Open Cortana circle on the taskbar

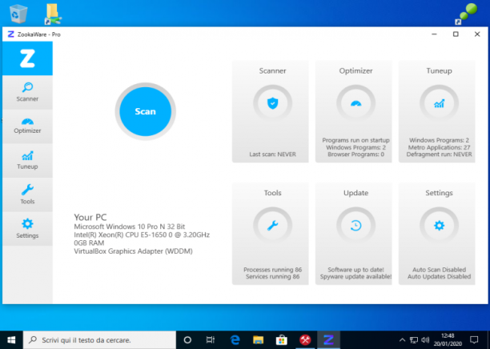pos(187,340)
